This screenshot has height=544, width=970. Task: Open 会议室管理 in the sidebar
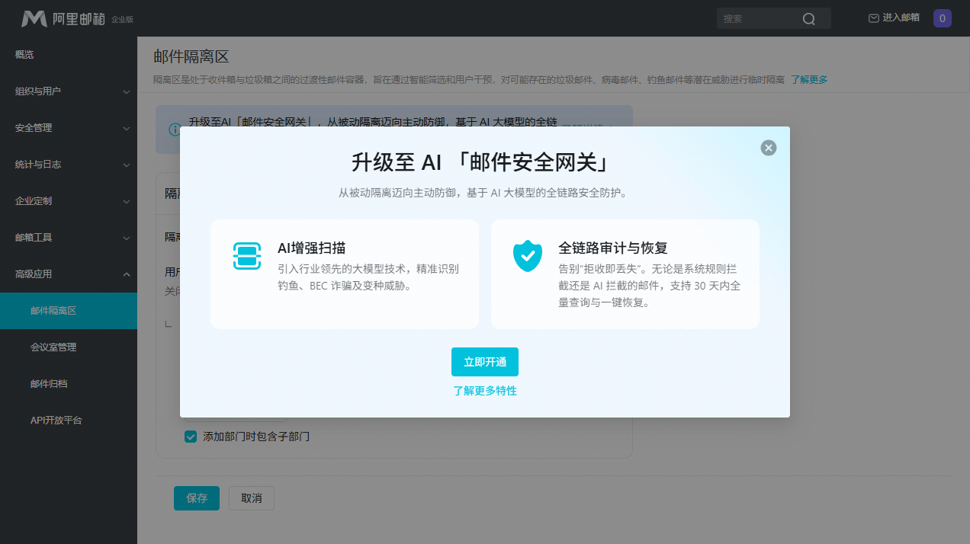(x=69, y=347)
